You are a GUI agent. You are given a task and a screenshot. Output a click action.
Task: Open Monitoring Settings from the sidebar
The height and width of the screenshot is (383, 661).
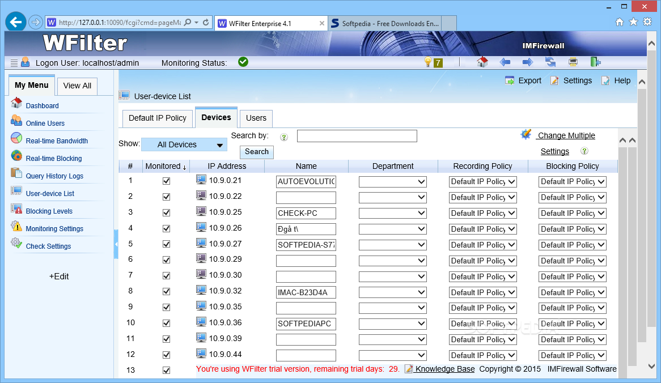point(54,229)
